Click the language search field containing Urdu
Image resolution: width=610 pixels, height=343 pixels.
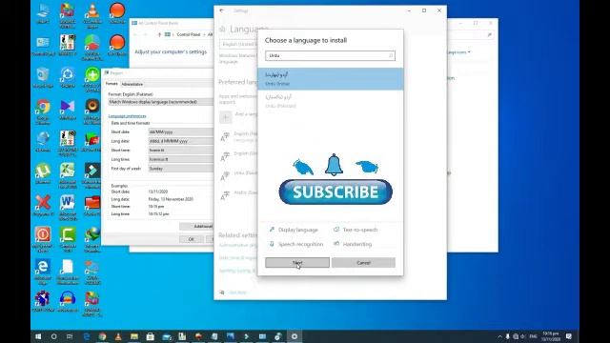click(330, 55)
